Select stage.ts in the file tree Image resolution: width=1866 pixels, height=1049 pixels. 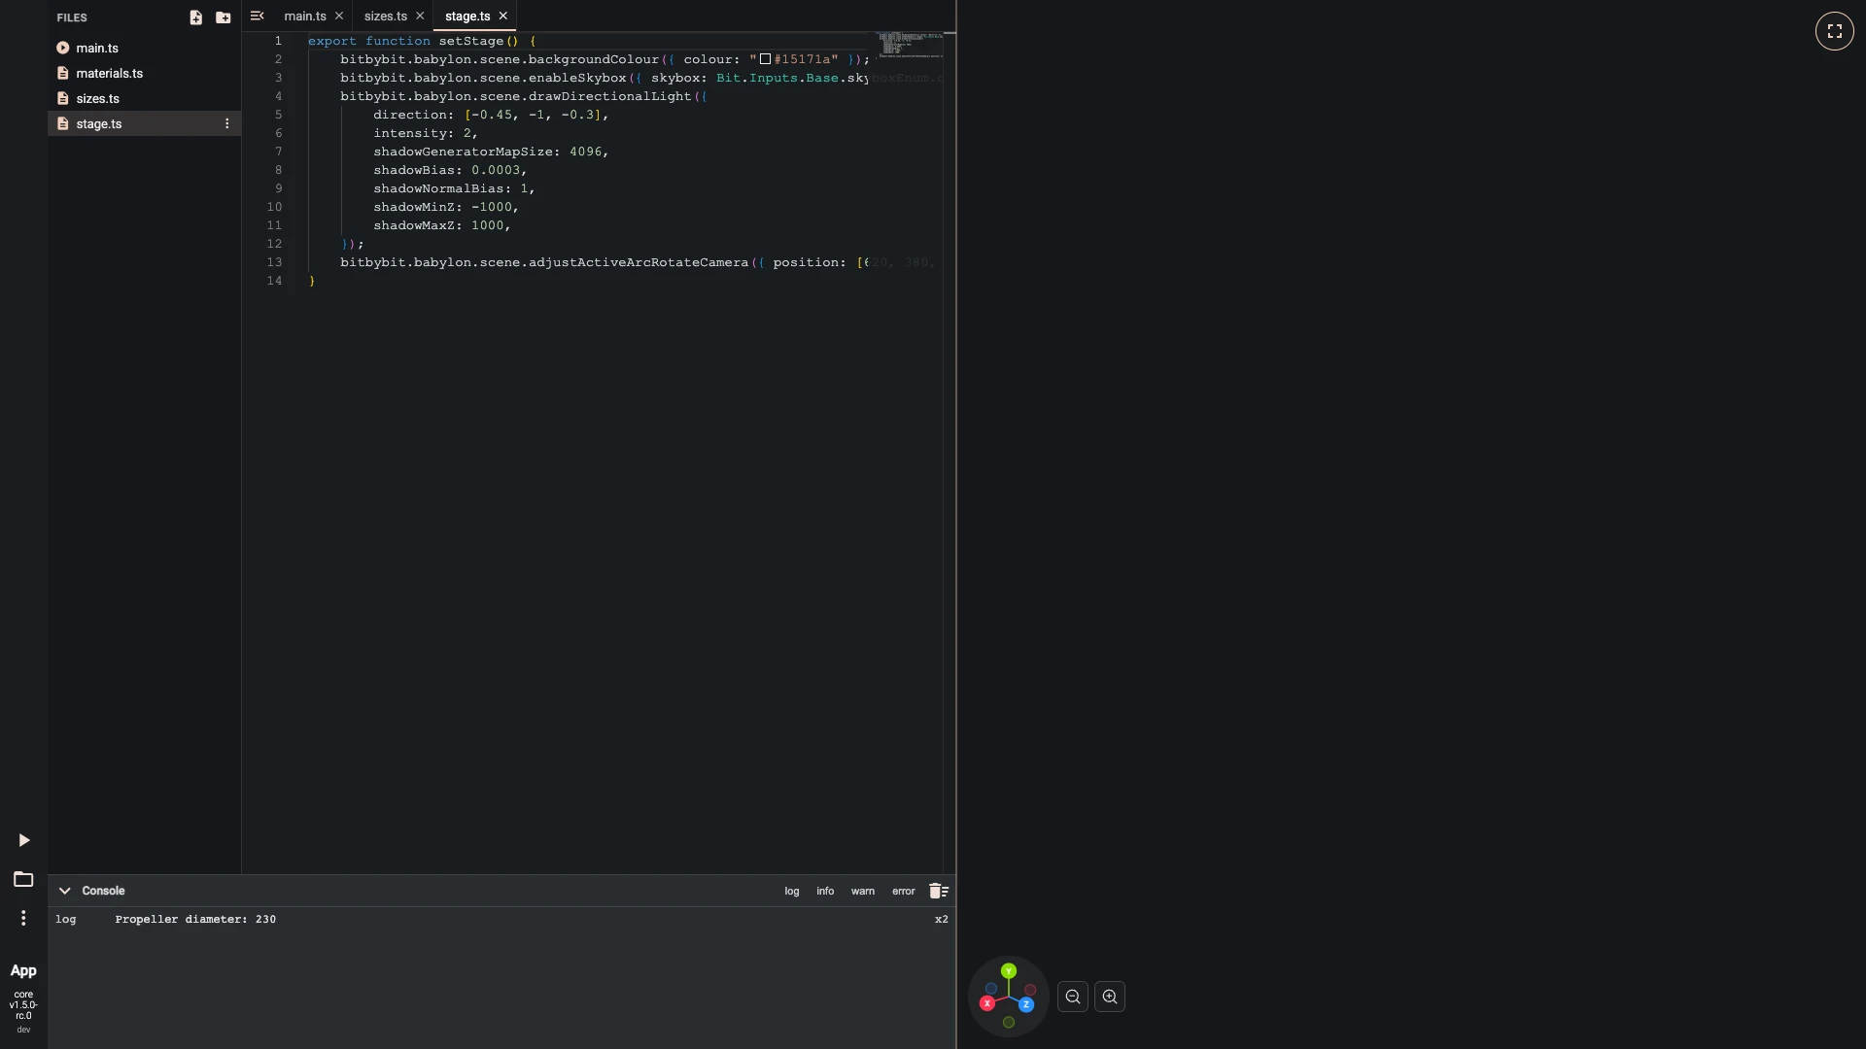point(144,123)
